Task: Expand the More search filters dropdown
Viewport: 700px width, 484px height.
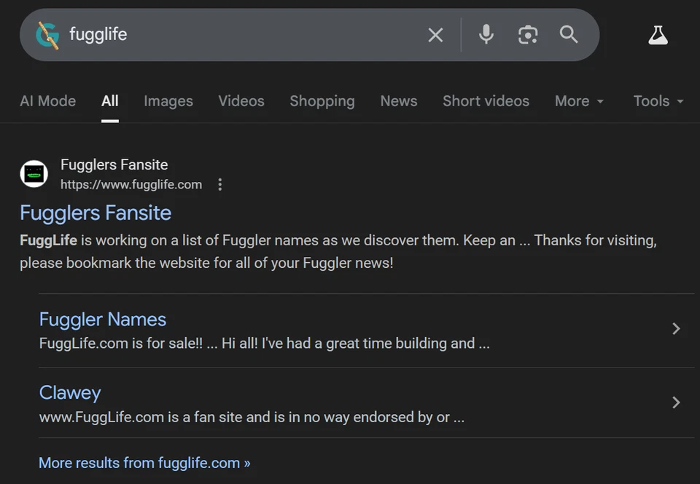Action: [580, 101]
